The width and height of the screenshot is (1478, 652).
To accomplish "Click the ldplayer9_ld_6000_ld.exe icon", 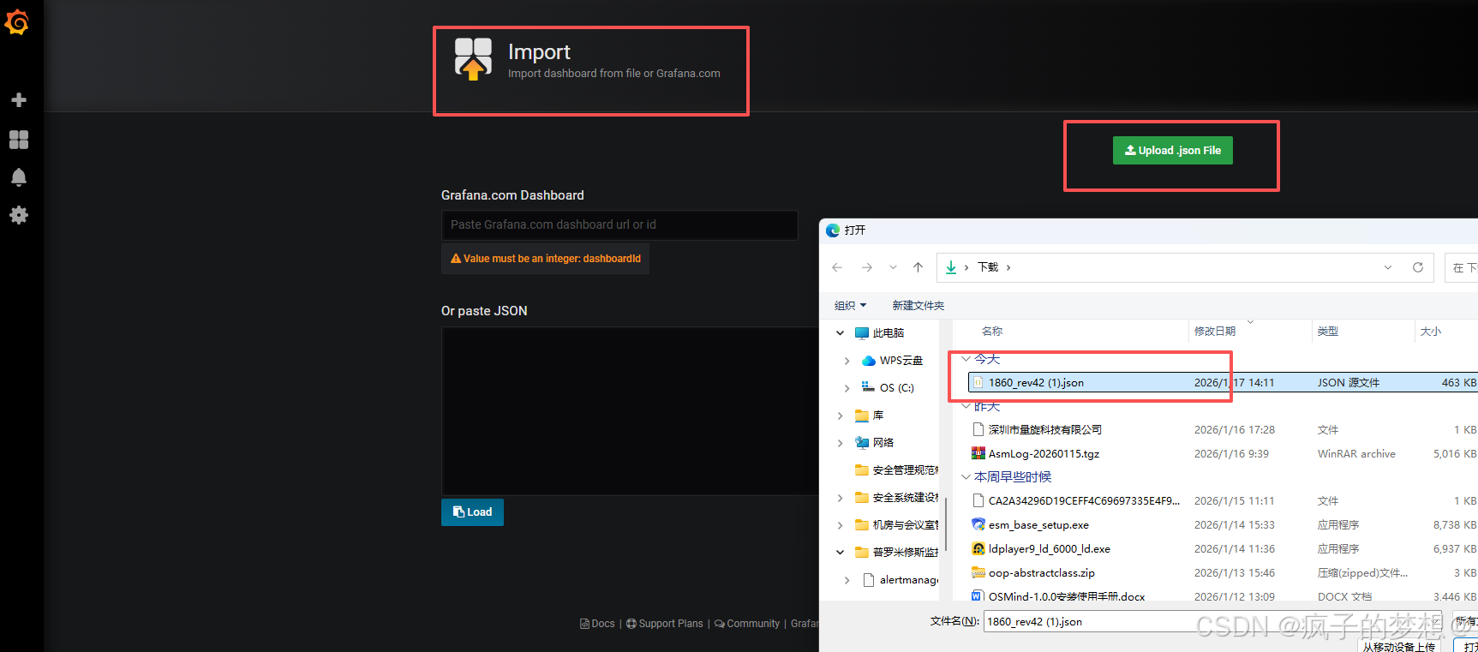I will (x=978, y=548).
